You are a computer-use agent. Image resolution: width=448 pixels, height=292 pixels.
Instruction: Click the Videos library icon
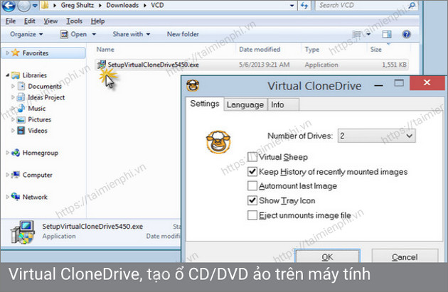[x=21, y=131]
